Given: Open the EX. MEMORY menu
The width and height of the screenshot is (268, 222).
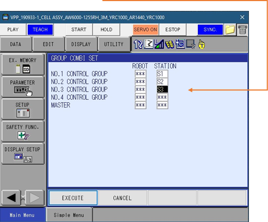Looking at the screenshot, I should tap(23, 64).
